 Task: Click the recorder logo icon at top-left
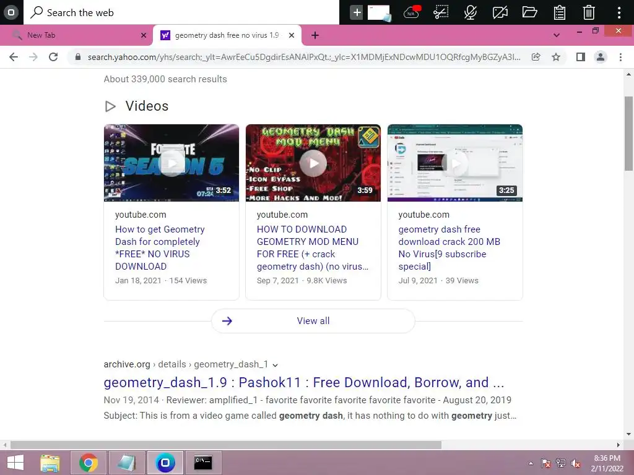coord(11,12)
